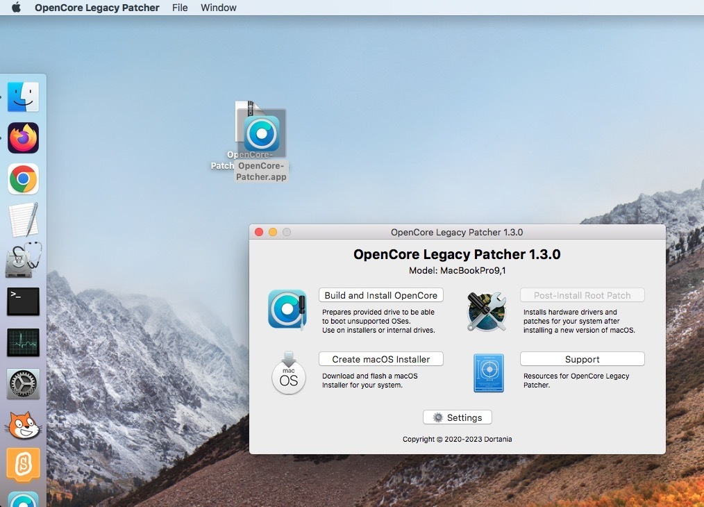704x507 pixels.
Task: Launch Google Chrome from the Dock
Action: click(x=23, y=178)
